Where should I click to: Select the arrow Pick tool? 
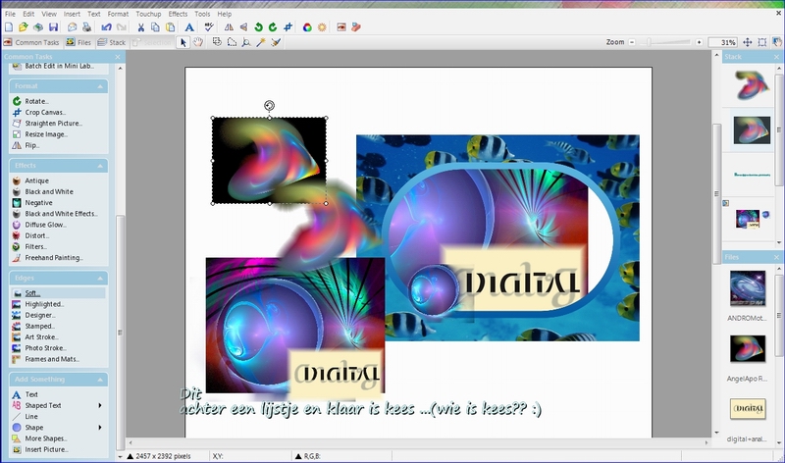[x=183, y=42]
